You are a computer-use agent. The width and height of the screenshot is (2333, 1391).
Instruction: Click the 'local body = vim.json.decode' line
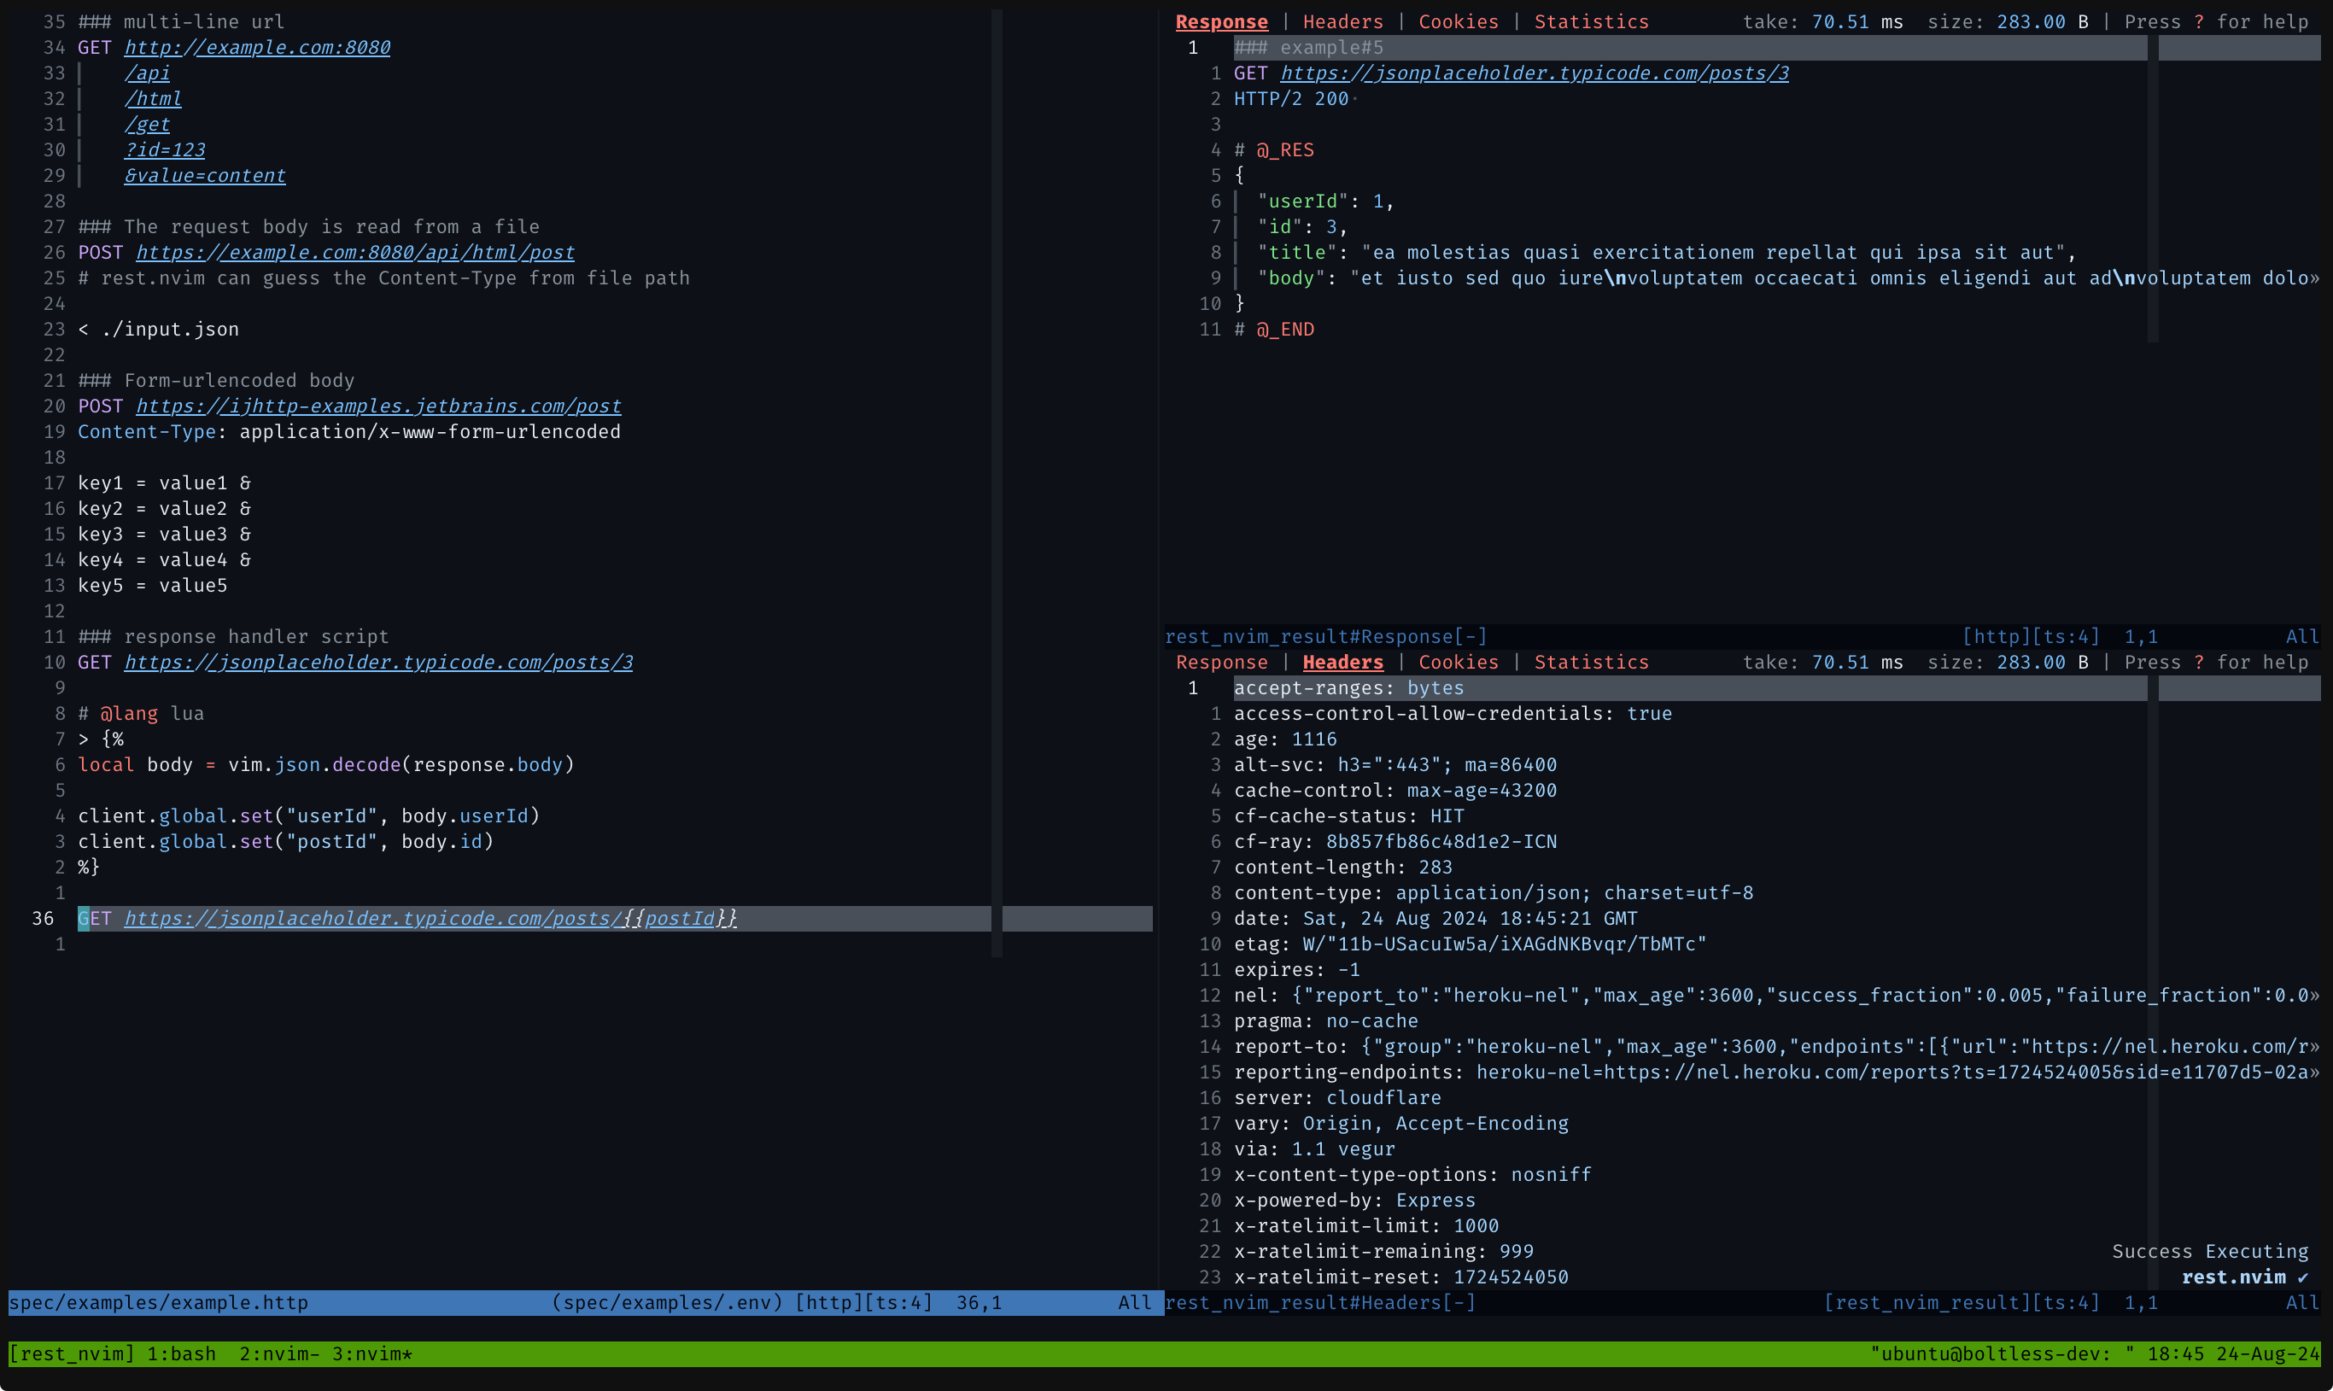pos(326,765)
